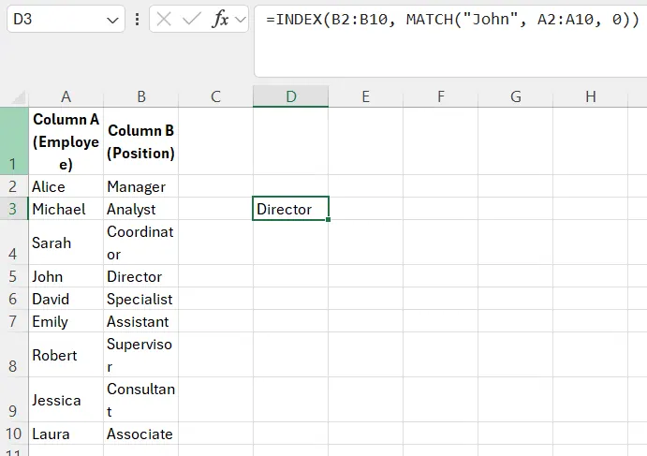Select cell D3 containing Director
Image resolution: width=647 pixels, height=456 pixels.
(290, 209)
